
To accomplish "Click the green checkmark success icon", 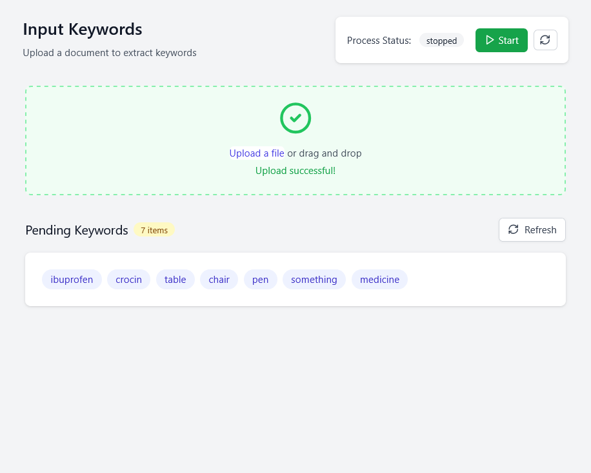I will coord(295,118).
